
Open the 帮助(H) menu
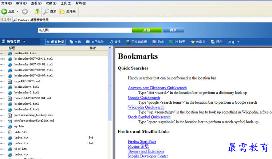81,3
